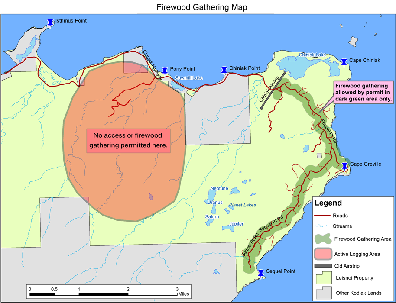Image resolution: width=396 pixels, height=303 pixels.
Task: Click the 'No access or firewood gathering' notice
Action: pyautogui.click(x=129, y=141)
